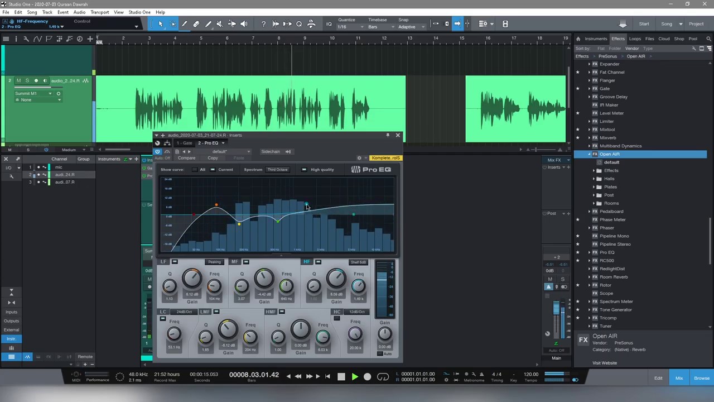This screenshot has width=714, height=402.
Task: Open the Studio One menu
Action: [139, 12]
